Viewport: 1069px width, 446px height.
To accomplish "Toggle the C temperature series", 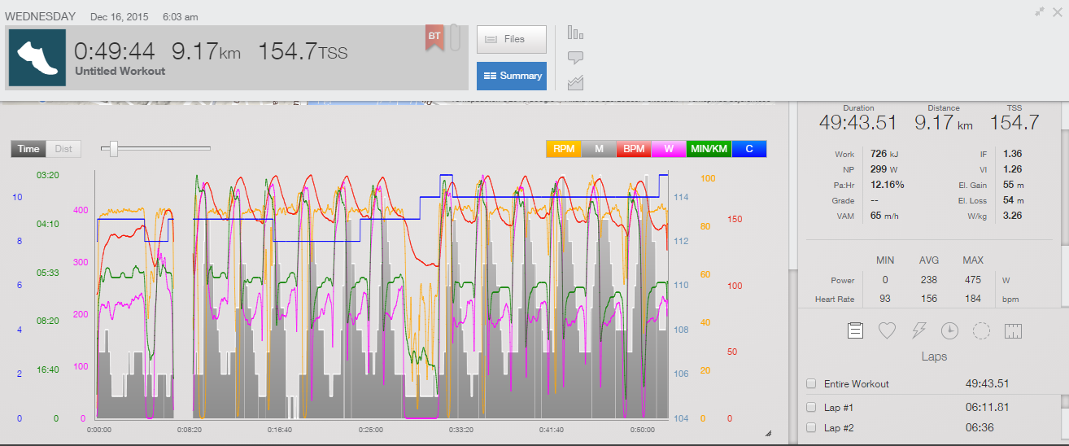I will 749,149.
